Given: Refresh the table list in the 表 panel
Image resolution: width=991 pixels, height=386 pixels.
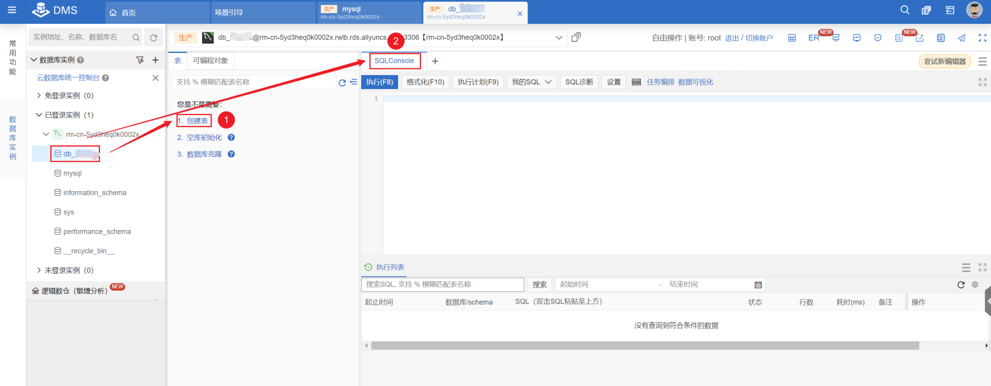Looking at the screenshot, I should click(x=342, y=82).
